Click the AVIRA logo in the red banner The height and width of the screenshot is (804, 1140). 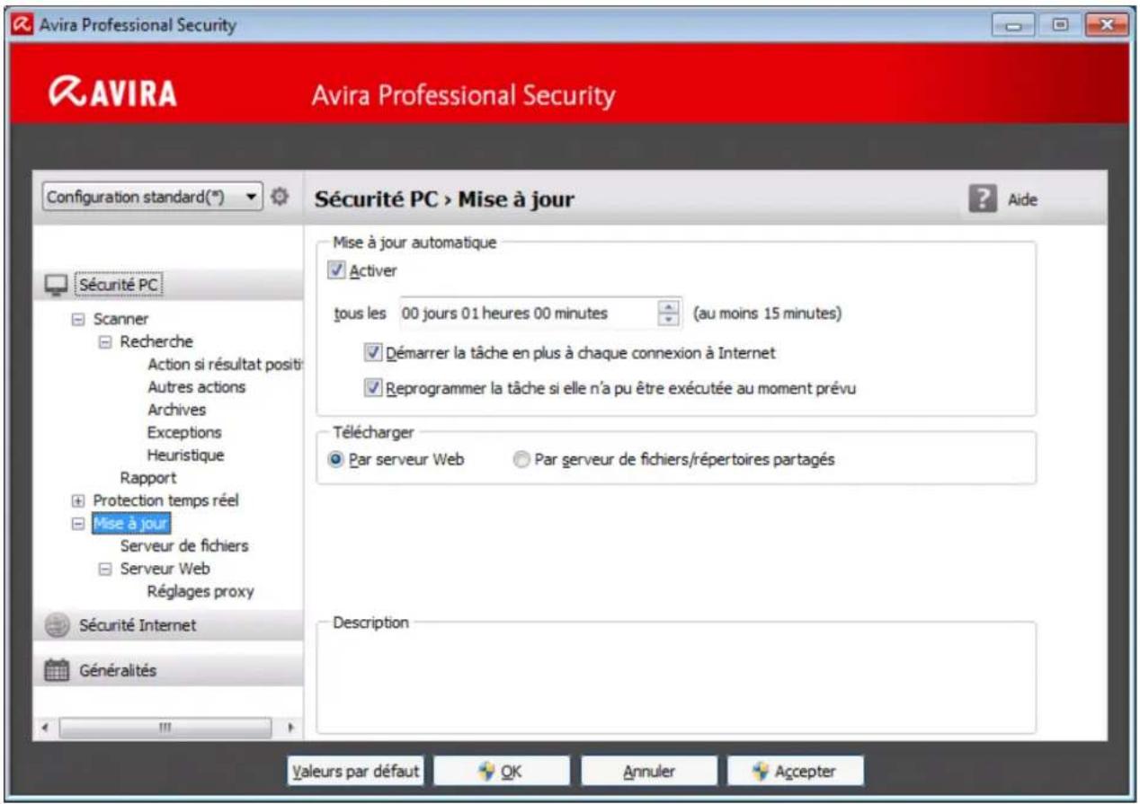(114, 94)
